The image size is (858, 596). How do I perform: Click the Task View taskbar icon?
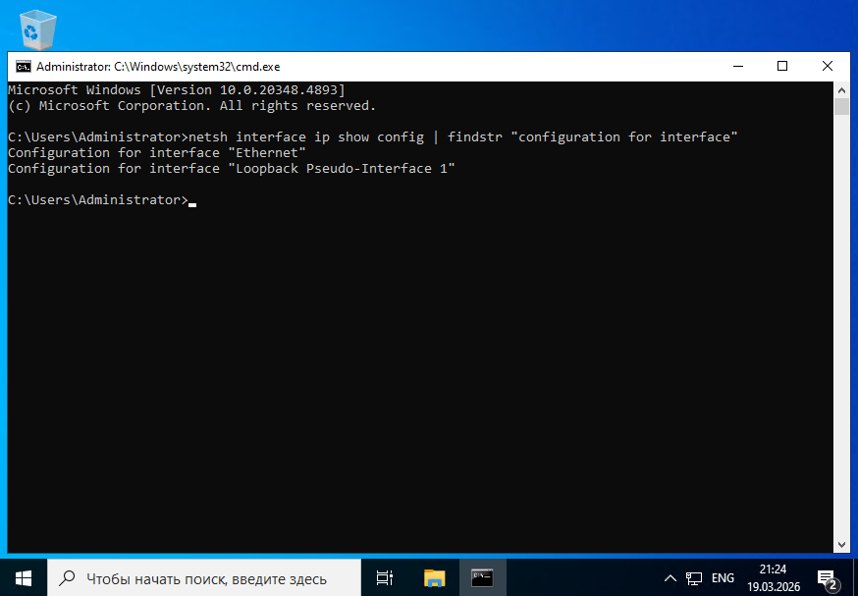[x=385, y=577]
